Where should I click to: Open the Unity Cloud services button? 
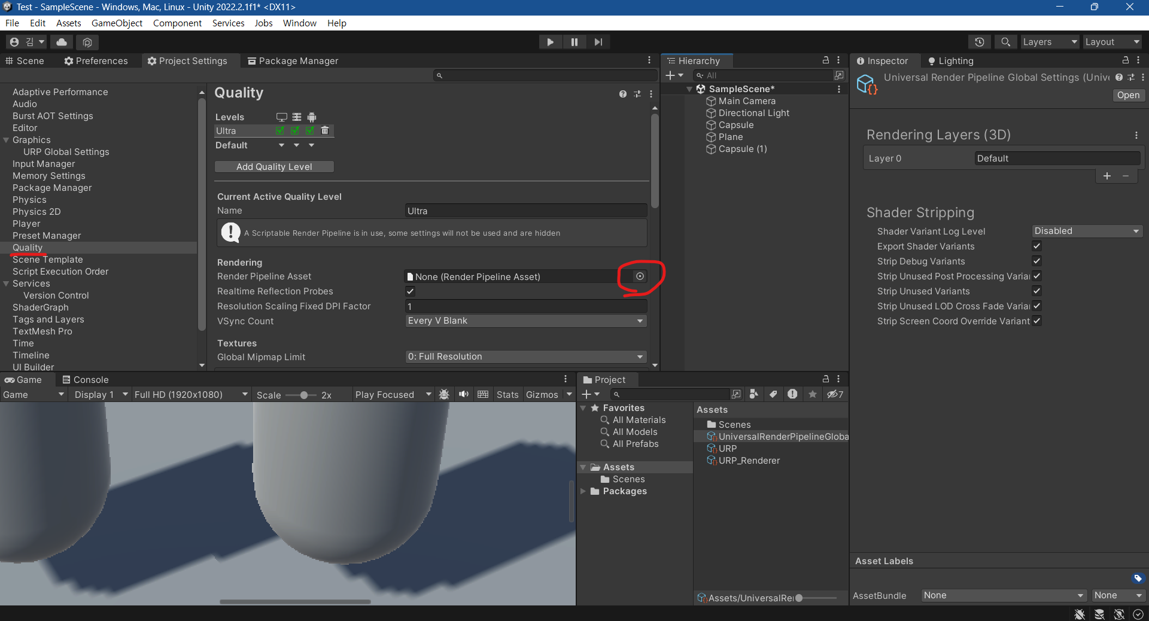[x=62, y=42]
